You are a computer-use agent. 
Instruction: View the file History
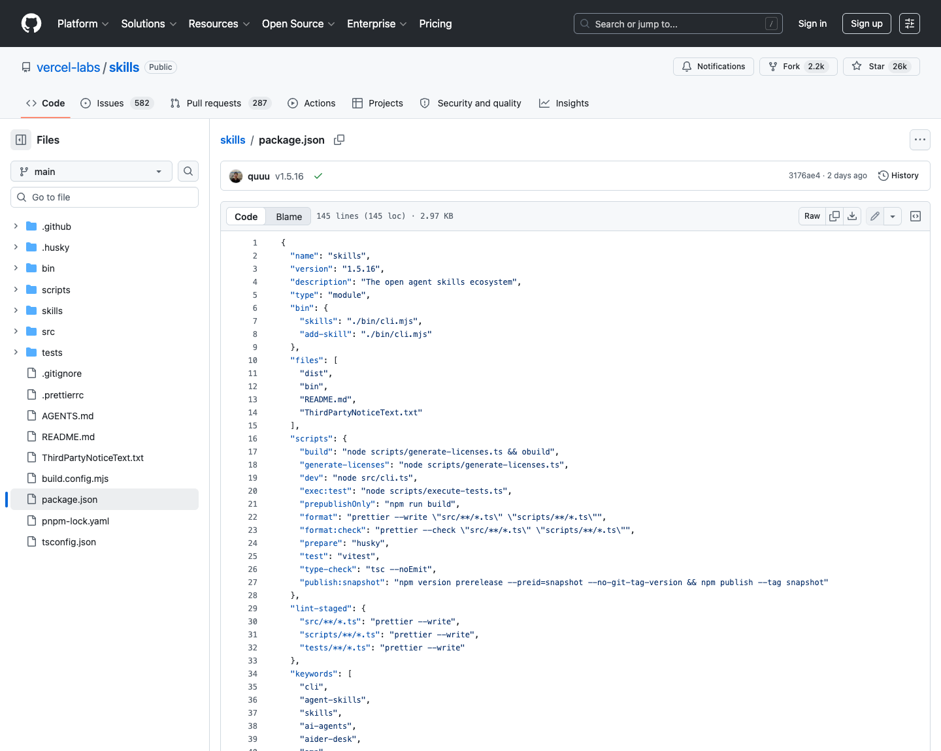tap(899, 176)
